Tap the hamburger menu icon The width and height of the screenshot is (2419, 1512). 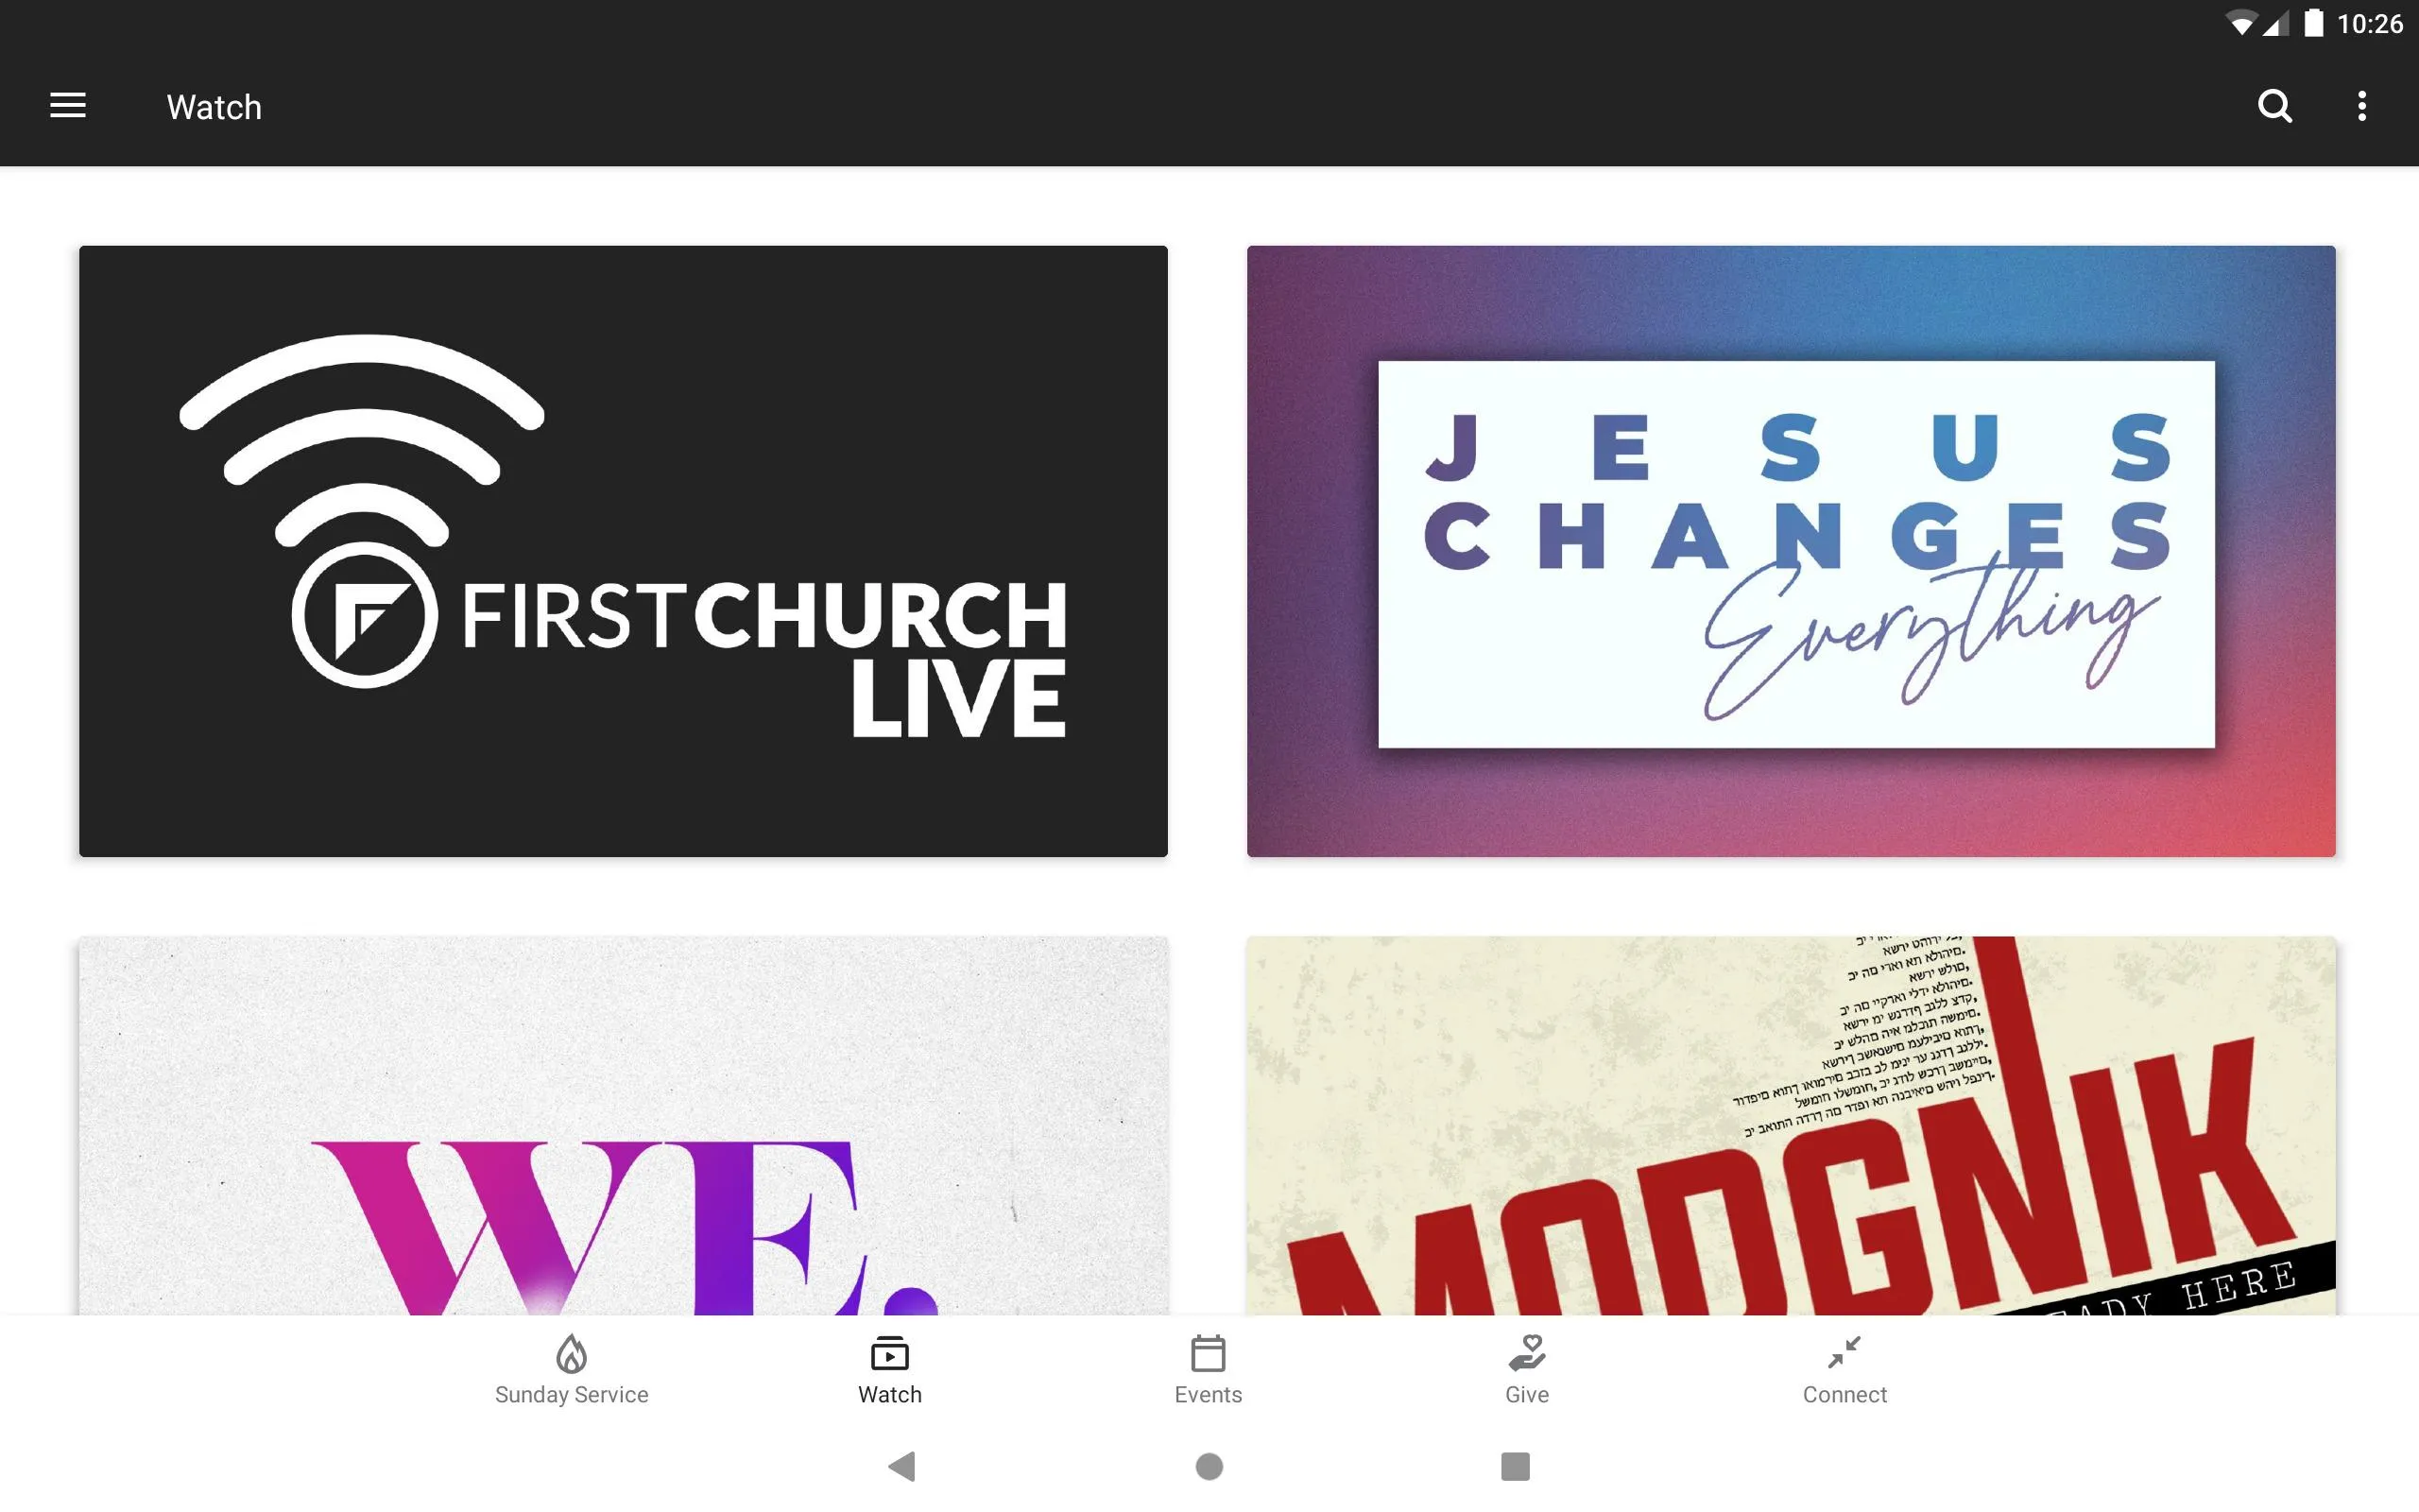click(68, 106)
